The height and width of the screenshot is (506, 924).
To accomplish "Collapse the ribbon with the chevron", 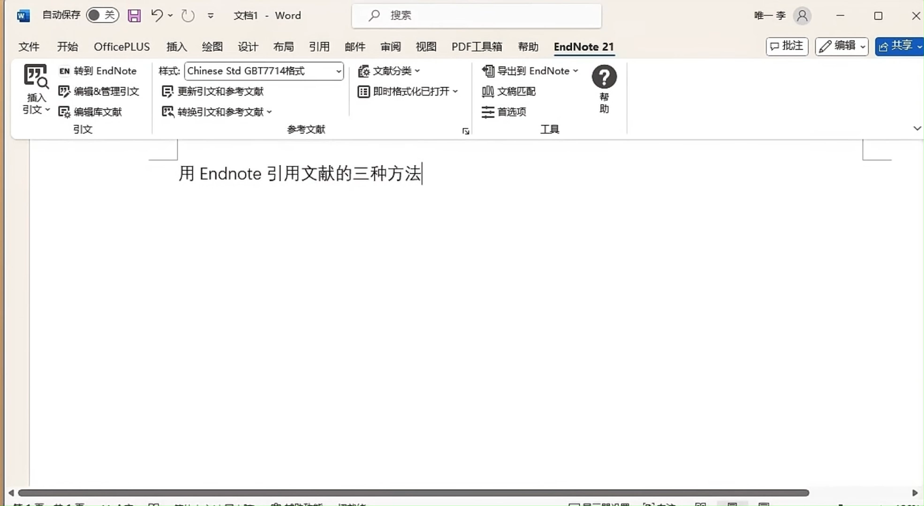I will pos(917,128).
